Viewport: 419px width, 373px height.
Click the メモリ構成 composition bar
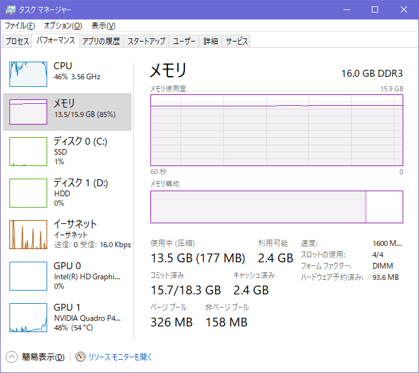click(276, 207)
